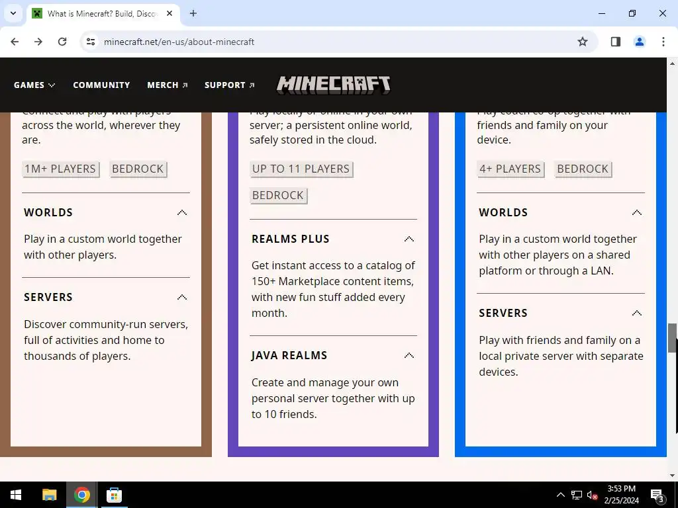Collapse SERVERS section in blue card

pyautogui.click(x=637, y=313)
